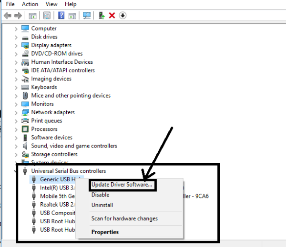Click the Disk drives category icon
Image resolution: width=286 pixels, height=247 pixels.
coord(25,38)
